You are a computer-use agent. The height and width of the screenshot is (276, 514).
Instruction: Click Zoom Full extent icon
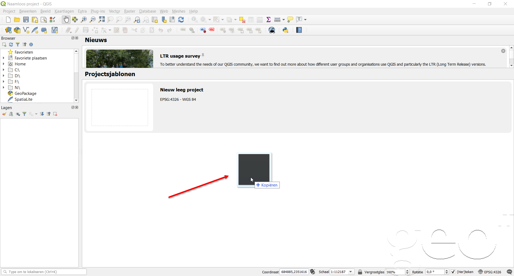pyautogui.click(x=101, y=20)
